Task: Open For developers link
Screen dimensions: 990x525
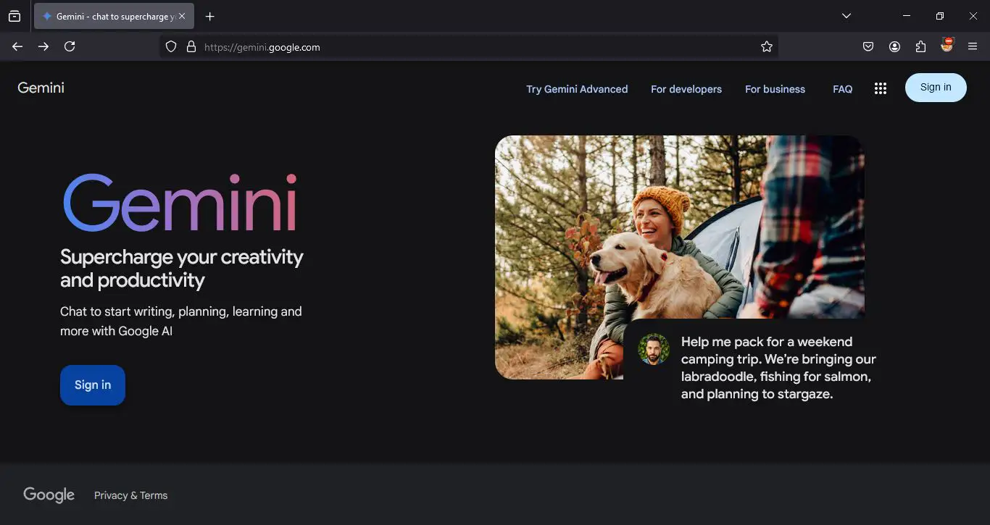Action: tap(686, 89)
